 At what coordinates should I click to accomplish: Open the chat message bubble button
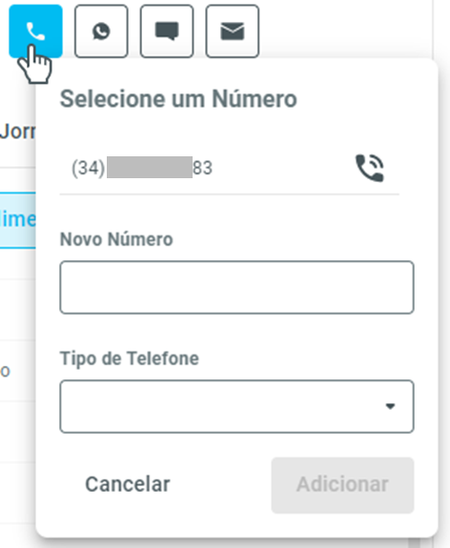[167, 31]
